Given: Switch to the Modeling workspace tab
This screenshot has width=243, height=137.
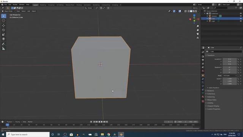Looking at the screenshot, I should [43, 5].
